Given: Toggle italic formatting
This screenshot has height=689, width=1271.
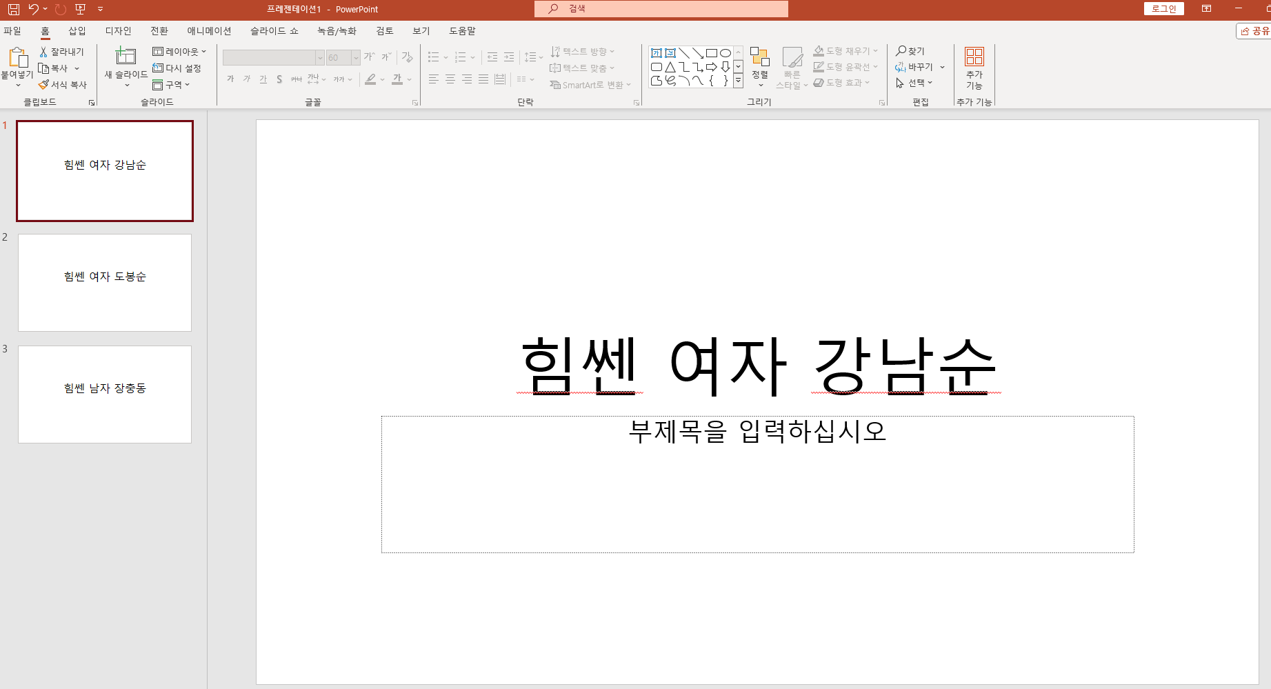Looking at the screenshot, I should coord(246,79).
